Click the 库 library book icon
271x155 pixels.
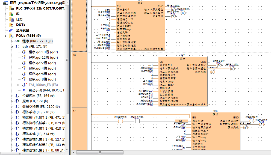11,14
